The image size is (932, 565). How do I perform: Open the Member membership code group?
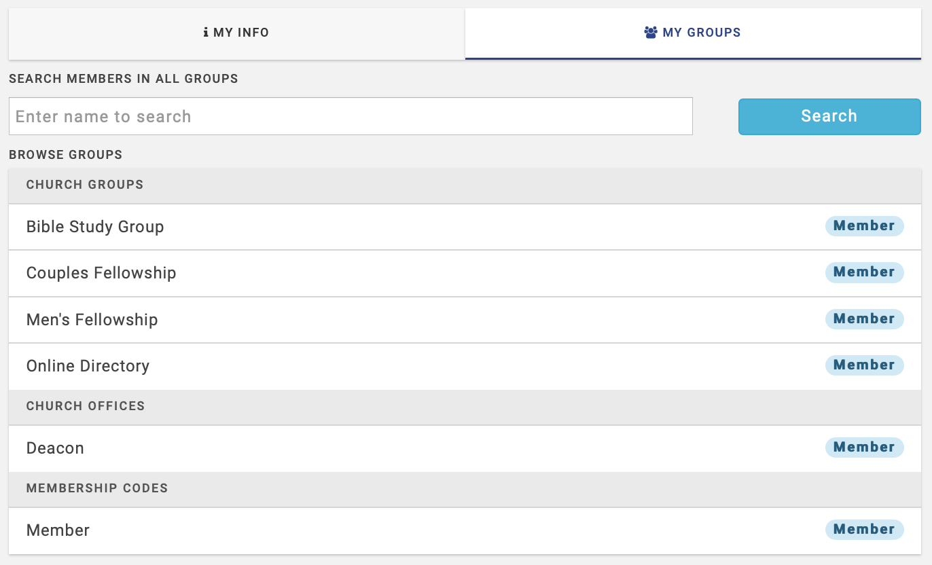(x=58, y=530)
